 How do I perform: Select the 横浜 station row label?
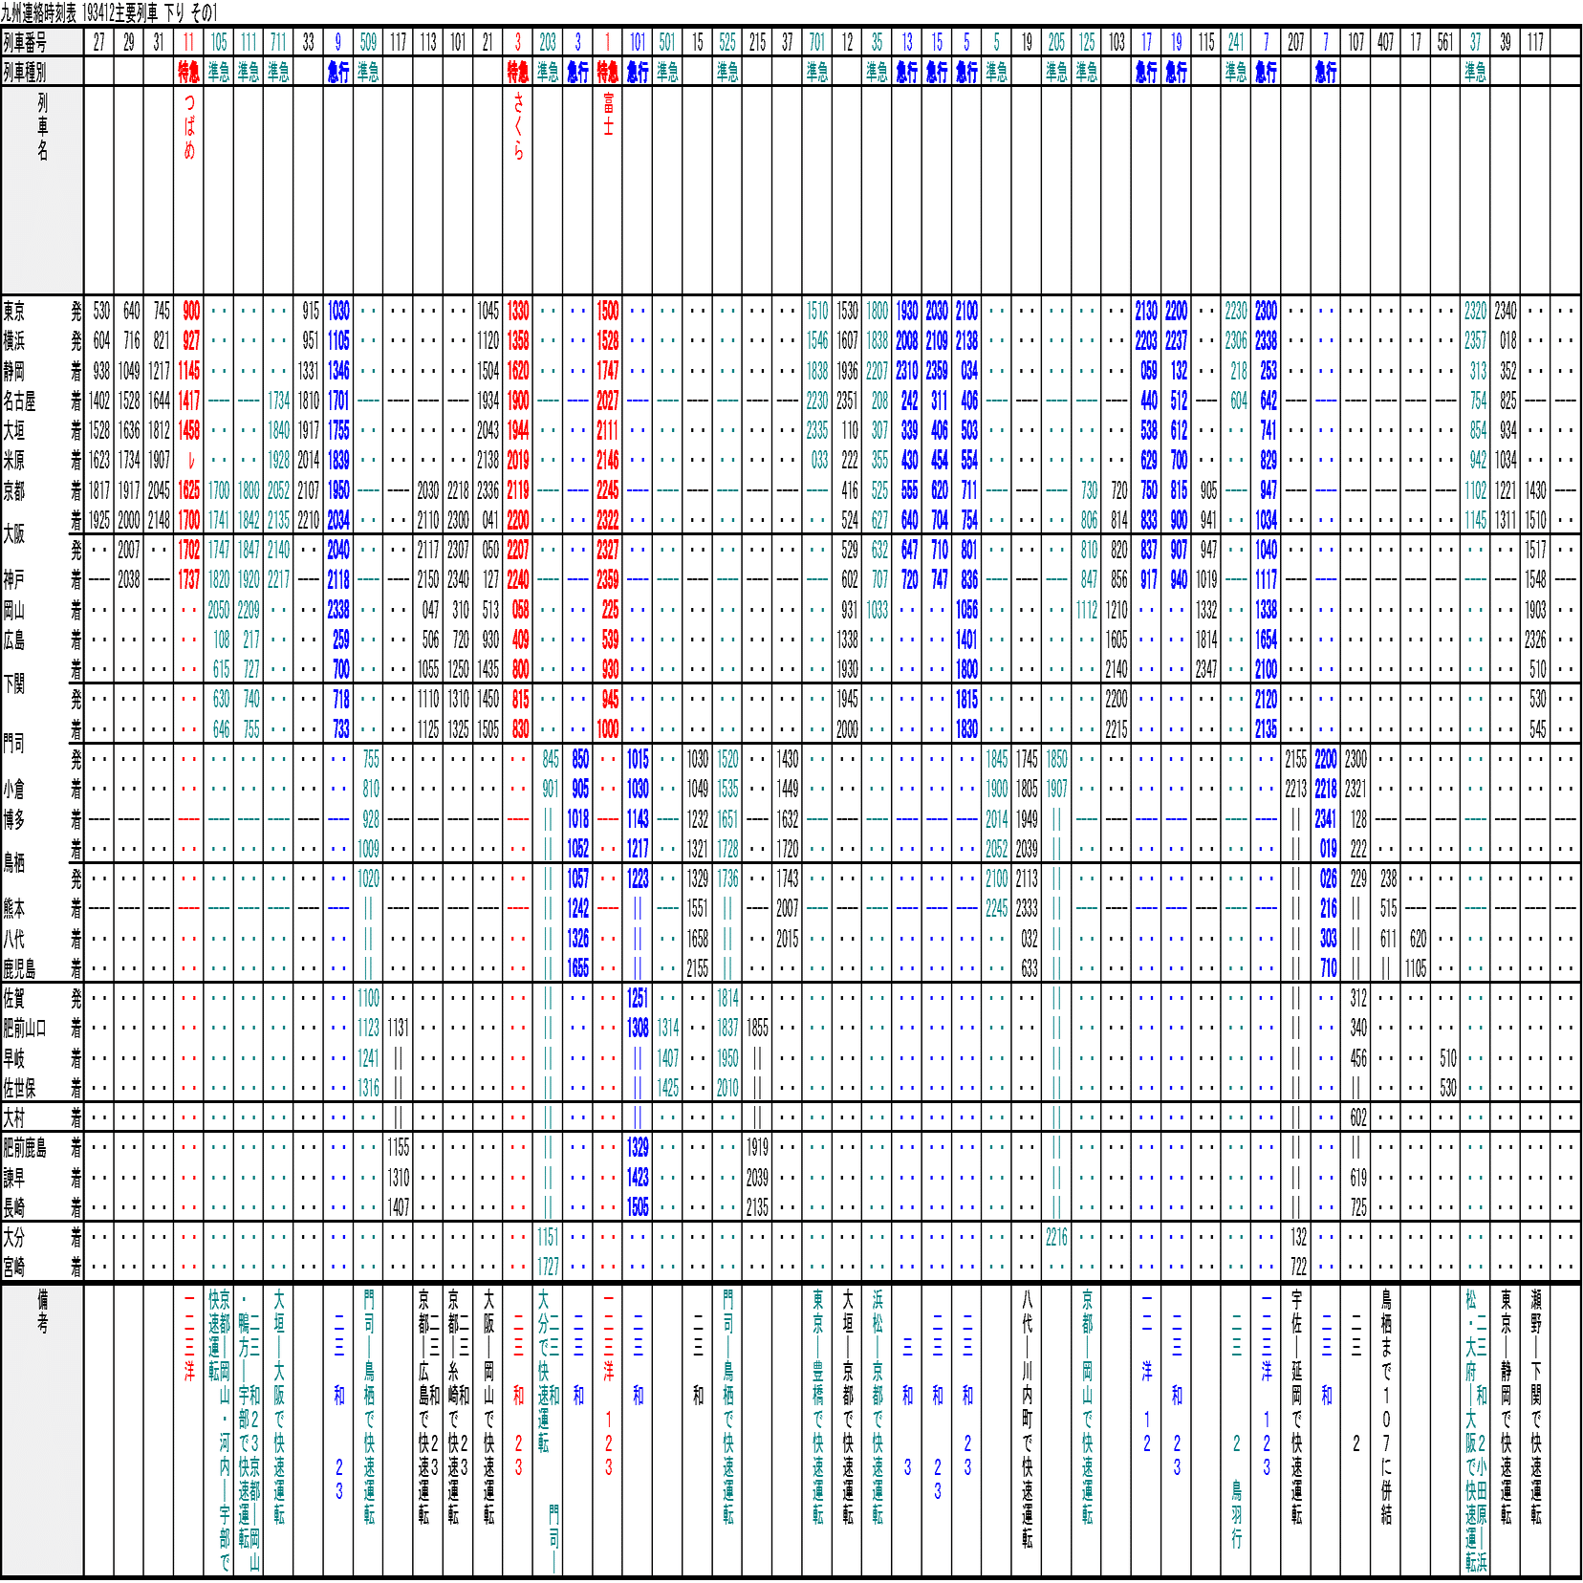coord(14,341)
